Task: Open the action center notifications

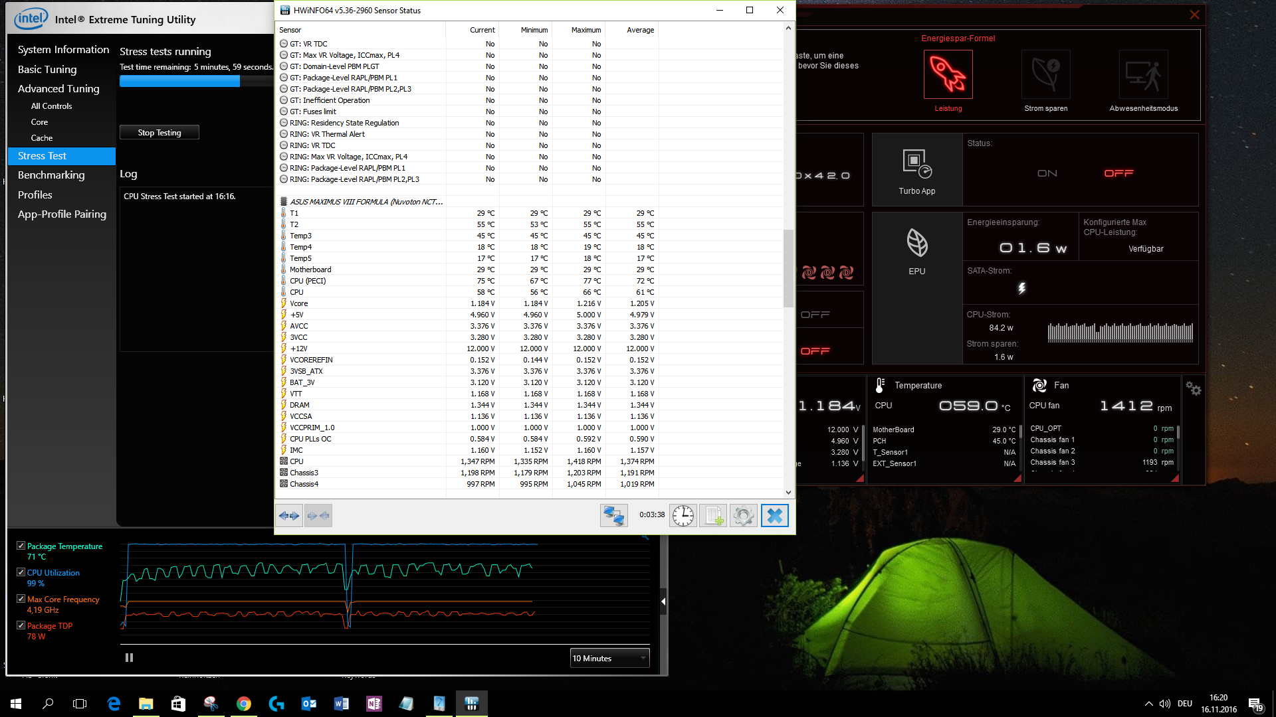Action: (1255, 704)
